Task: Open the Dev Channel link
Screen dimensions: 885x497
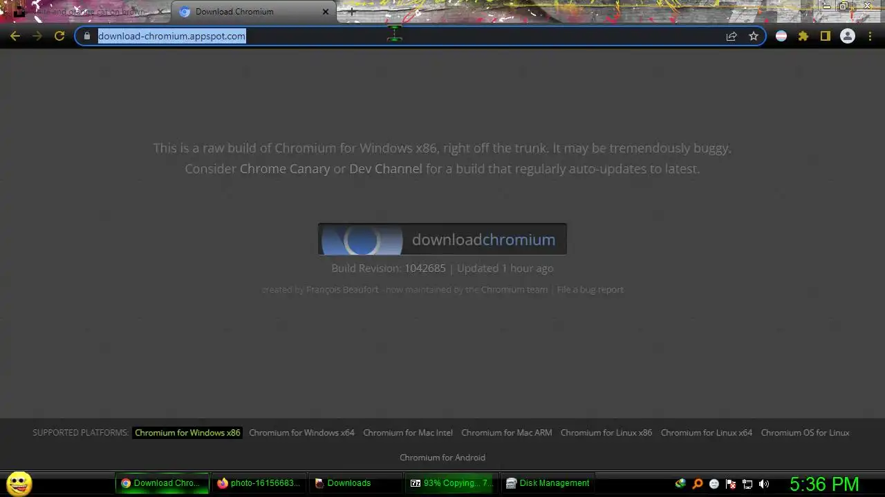Action: click(386, 168)
